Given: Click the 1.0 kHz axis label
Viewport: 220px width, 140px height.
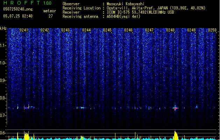Looking at the screenshot, I should click(x=3, y=63).
